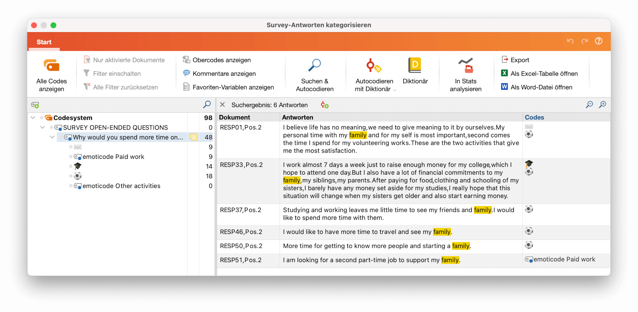
Task: Collapse the Codesystem tree root
Action: 33,118
